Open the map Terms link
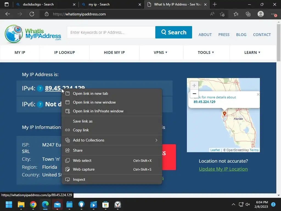 click(x=254, y=150)
